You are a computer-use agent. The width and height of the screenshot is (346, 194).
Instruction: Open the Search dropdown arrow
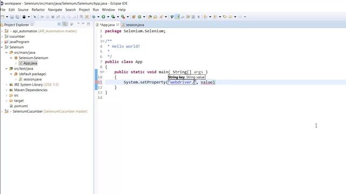pyautogui.click(x=166, y=17)
